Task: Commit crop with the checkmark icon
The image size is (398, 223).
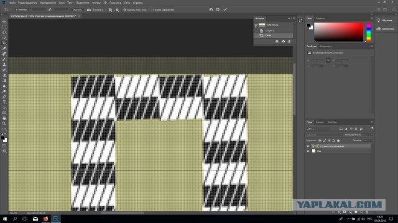Action: (225, 9)
